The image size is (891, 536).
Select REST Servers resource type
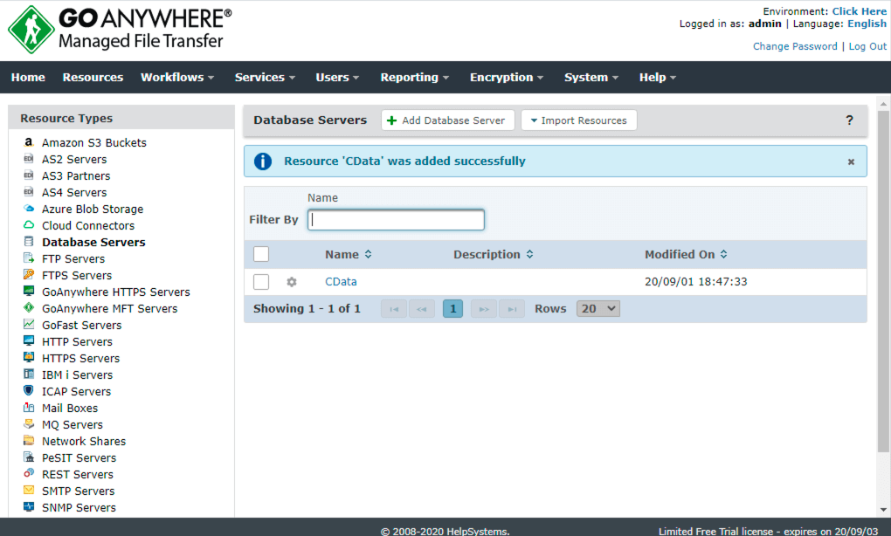tap(77, 474)
